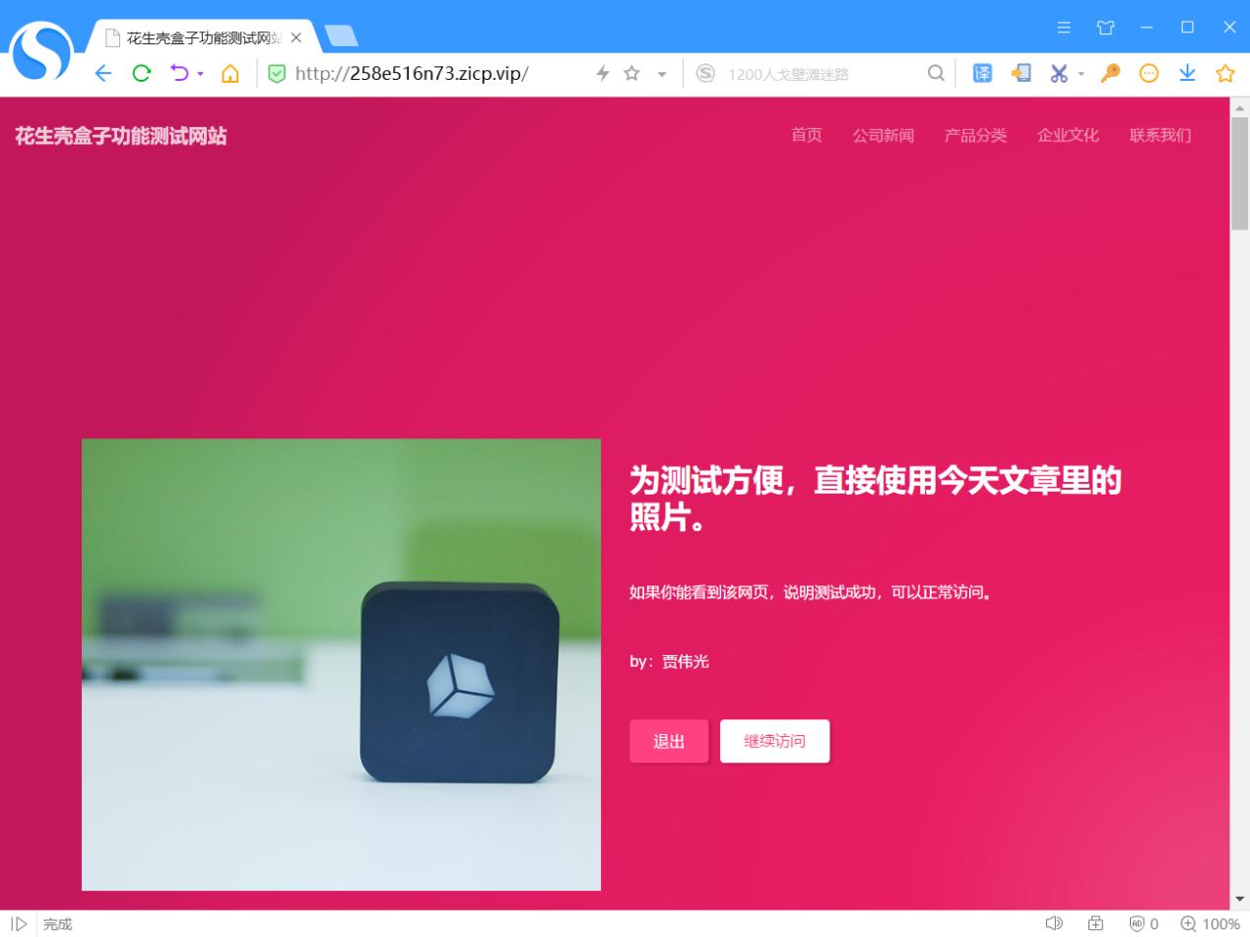Open send-to-phone feature
This screenshot has width=1250, height=937.
click(1020, 72)
